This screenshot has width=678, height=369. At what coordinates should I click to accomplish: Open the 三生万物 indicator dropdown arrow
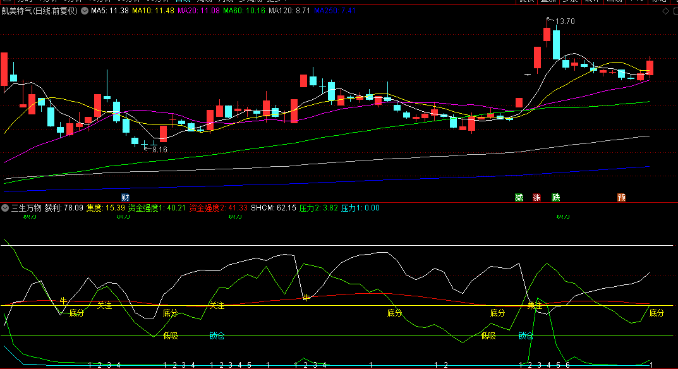click(6, 207)
